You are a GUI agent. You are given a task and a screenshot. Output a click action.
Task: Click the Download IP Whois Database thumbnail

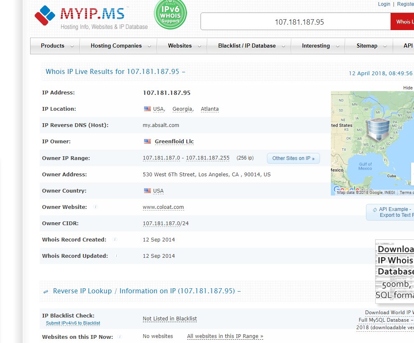tap(394, 272)
